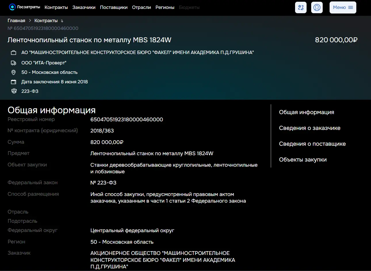Screen dimensions: 371x271
Task: Click the Объект закупки value about станки
Action: click(x=174, y=168)
